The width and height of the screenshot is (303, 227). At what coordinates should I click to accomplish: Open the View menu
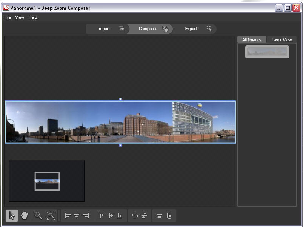click(x=20, y=17)
